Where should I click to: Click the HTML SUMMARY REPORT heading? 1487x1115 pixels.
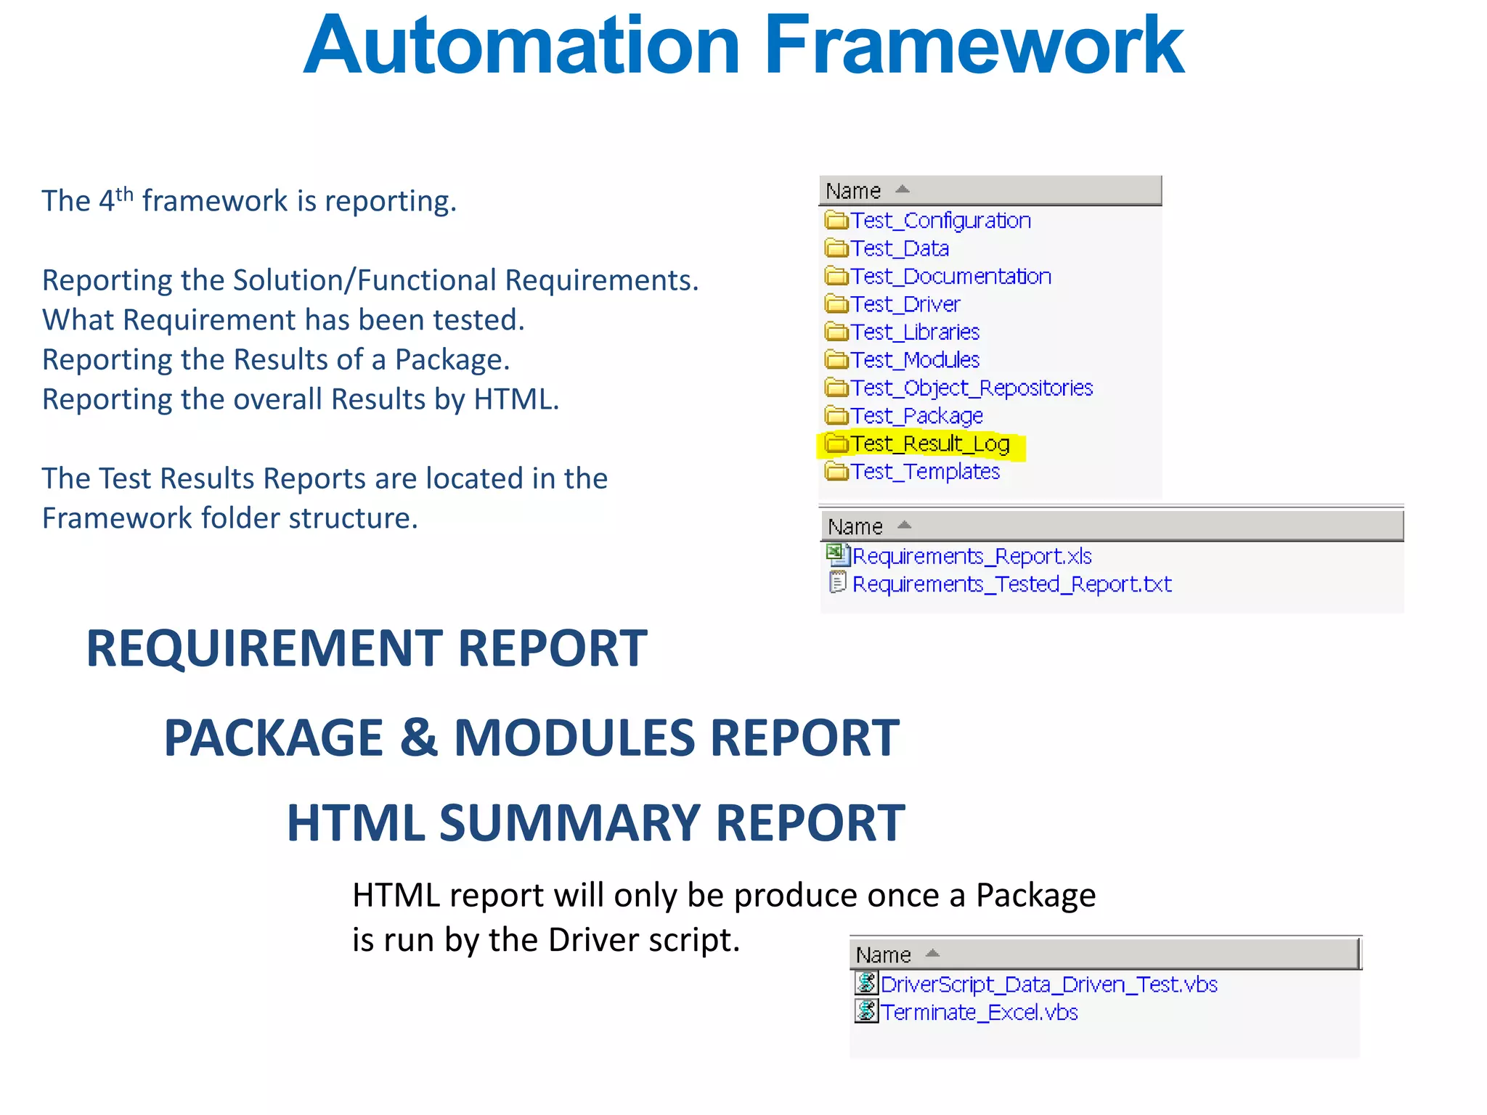click(x=595, y=823)
